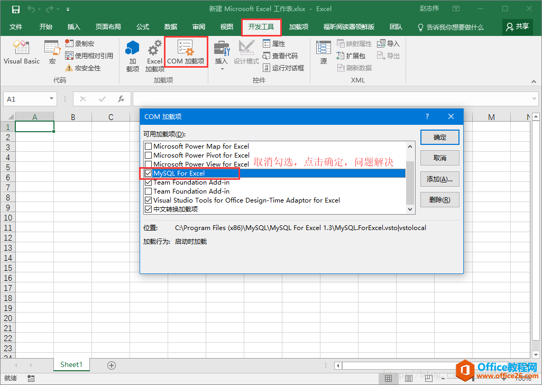Toggle 使用相对引用 option

tap(89, 56)
